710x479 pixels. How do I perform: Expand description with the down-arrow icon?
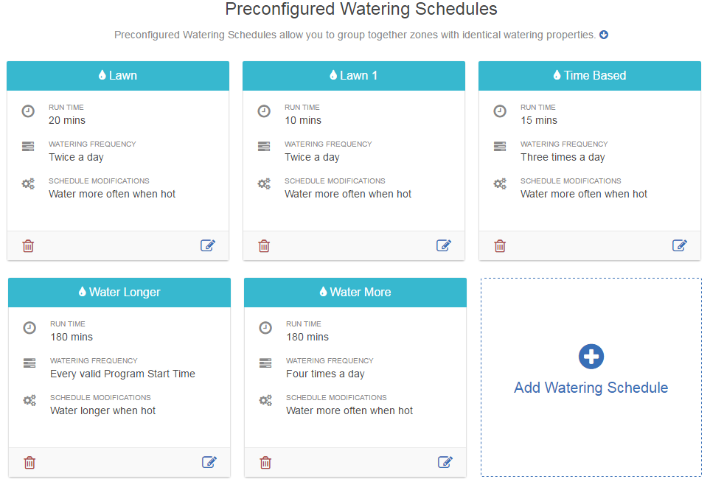point(604,35)
